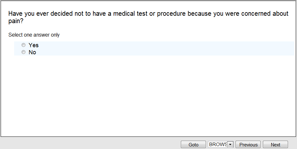Click the Yes answer label

click(x=33, y=45)
